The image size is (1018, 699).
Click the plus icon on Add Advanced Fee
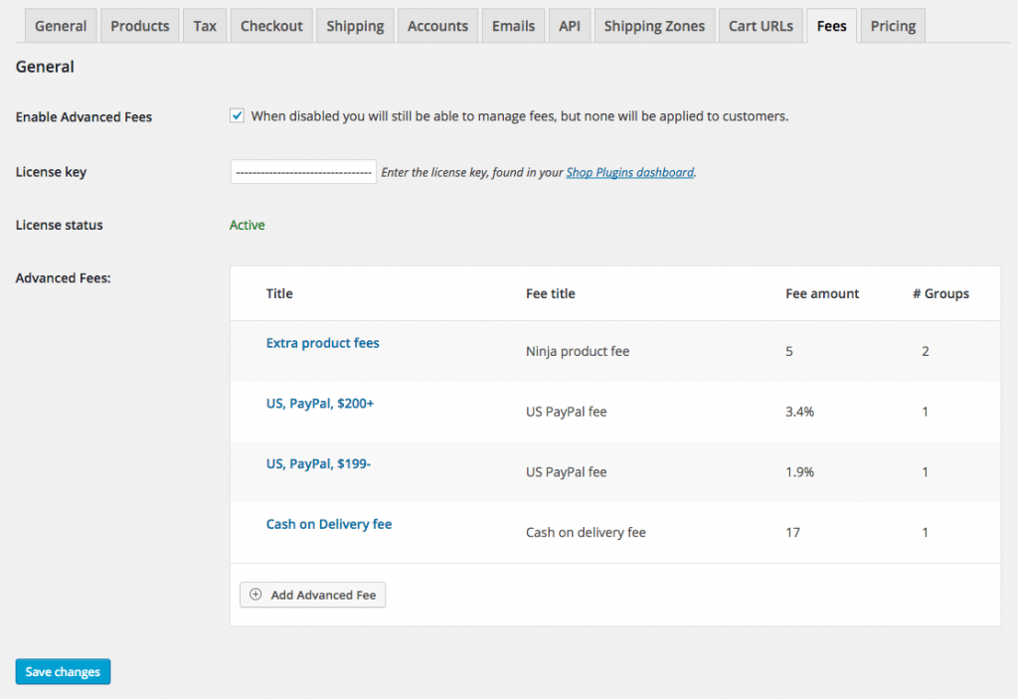pyautogui.click(x=254, y=595)
